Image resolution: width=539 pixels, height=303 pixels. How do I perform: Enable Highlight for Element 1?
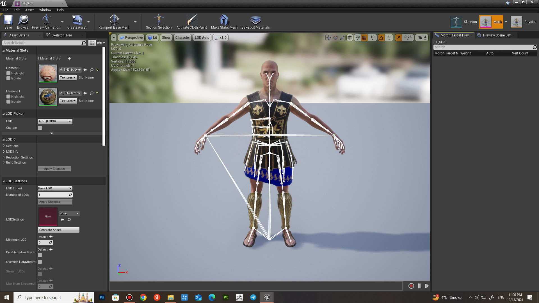point(8,97)
